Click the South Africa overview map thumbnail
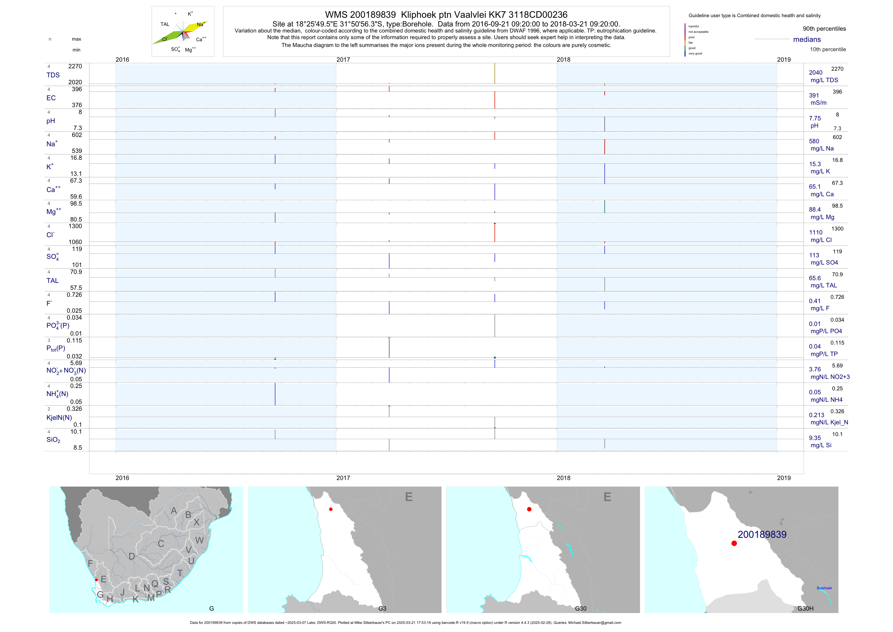Viewport: 893px width, 632px height. click(146, 550)
